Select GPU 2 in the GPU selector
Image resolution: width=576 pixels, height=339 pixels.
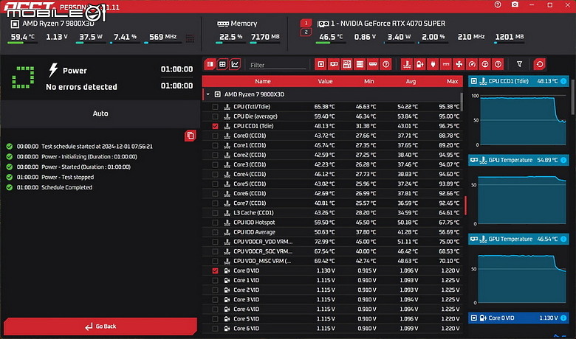[x=306, y=32]
